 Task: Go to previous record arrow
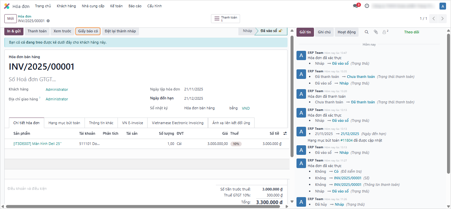pyautogui.click(x=434, y=18)
